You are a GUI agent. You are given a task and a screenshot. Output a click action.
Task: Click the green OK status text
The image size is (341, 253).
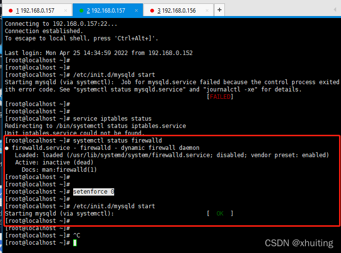[220, 214]
